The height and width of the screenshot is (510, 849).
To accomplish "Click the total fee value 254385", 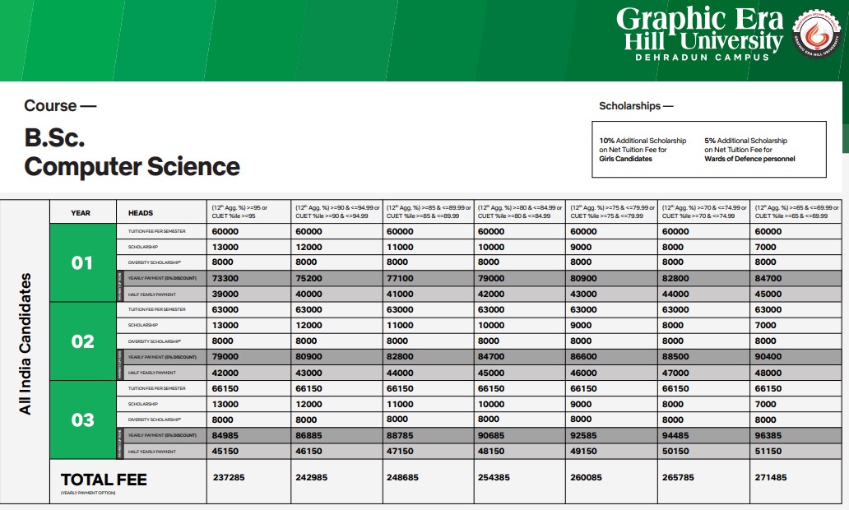I will (494, 478).
